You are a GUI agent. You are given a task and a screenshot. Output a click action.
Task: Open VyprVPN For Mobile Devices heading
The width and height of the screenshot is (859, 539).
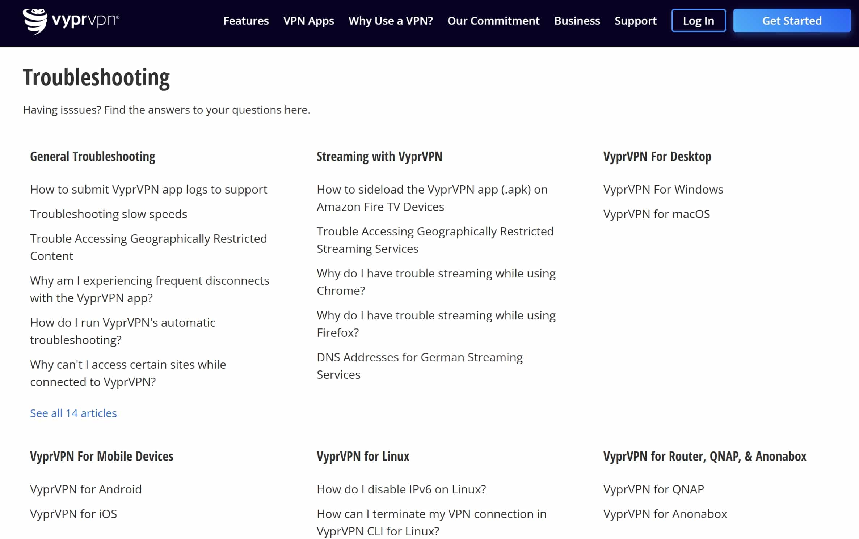point(102,457)
